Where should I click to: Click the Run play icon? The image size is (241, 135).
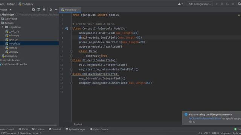[x=217, y=4]
